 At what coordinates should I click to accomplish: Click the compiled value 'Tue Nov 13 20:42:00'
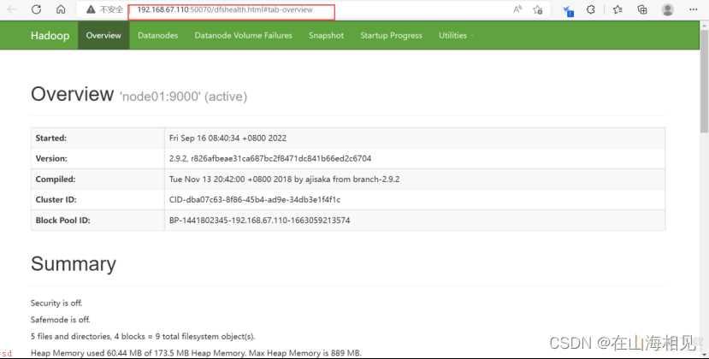click(285, 179)
